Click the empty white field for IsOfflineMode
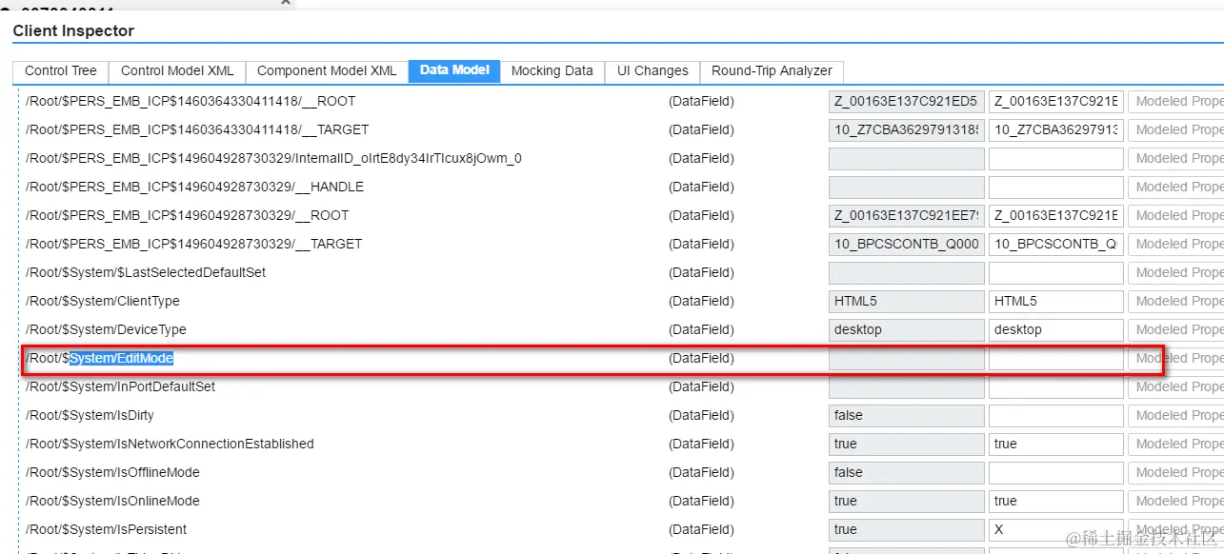Image resolution: width=1224 pixels, height=554 pixels. click(1055, 473)
